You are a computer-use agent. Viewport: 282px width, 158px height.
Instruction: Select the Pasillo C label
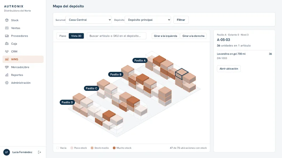click(x=91, y=88)
